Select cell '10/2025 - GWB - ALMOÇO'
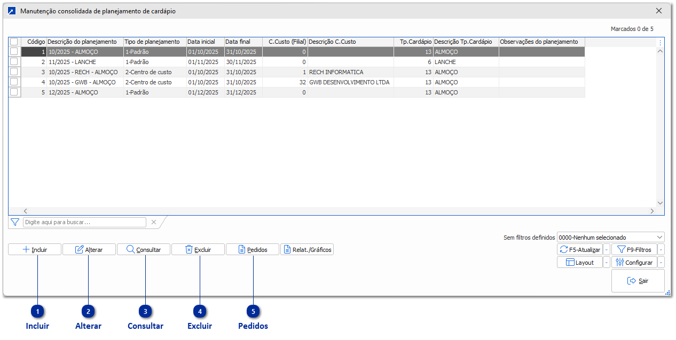Image resolution: width=676 pixels, height=340 pixels. 85,82
